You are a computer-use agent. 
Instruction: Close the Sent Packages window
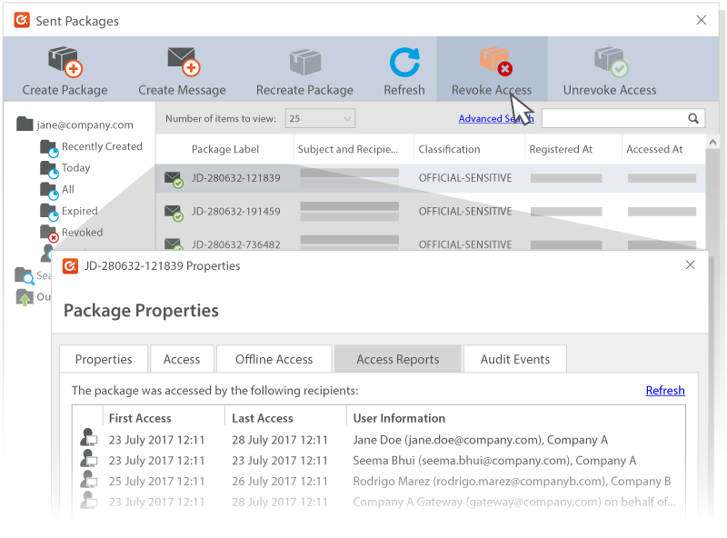coord(701,20)
